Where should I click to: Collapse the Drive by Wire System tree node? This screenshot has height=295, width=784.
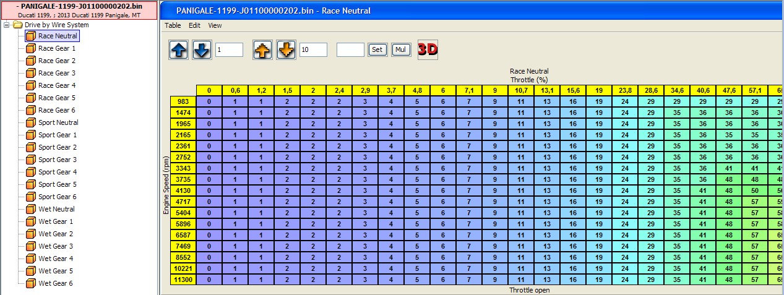pos(7,25)
